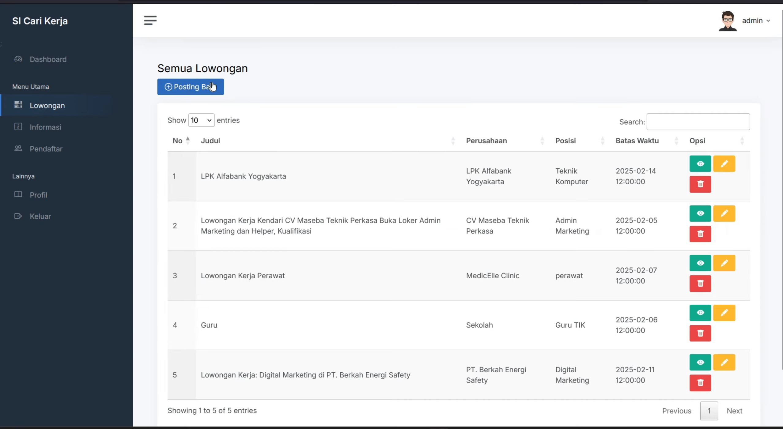Sort table by Perusahaan column

505,141
